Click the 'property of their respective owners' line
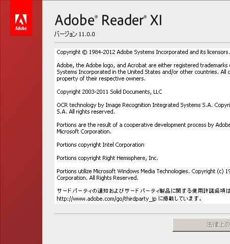The image size is (230, 244). tap(101, 78)
